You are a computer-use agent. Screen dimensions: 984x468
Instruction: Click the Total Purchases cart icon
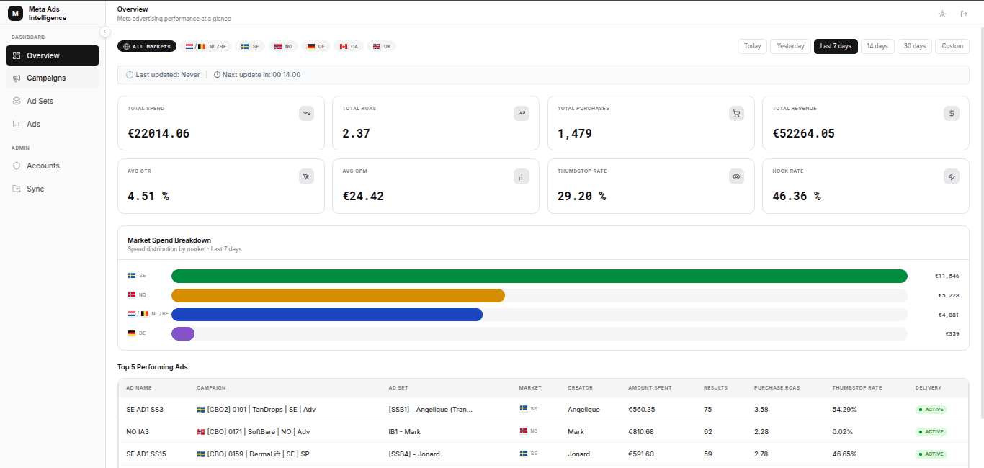[x=736, y=113]
